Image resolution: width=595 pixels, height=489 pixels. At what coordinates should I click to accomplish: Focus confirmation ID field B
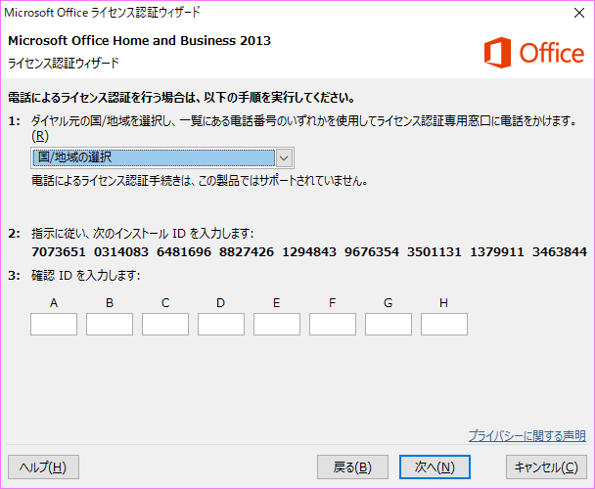tap(110, 324)
